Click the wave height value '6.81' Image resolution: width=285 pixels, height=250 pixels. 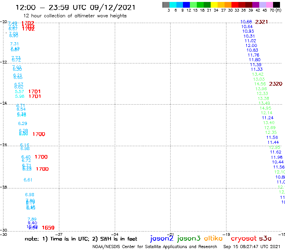[x=28, y=180]
